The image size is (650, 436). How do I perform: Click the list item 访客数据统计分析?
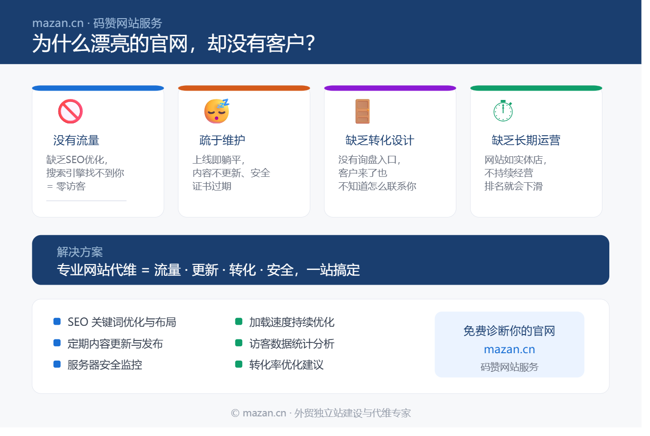click(x=292, y=343)
